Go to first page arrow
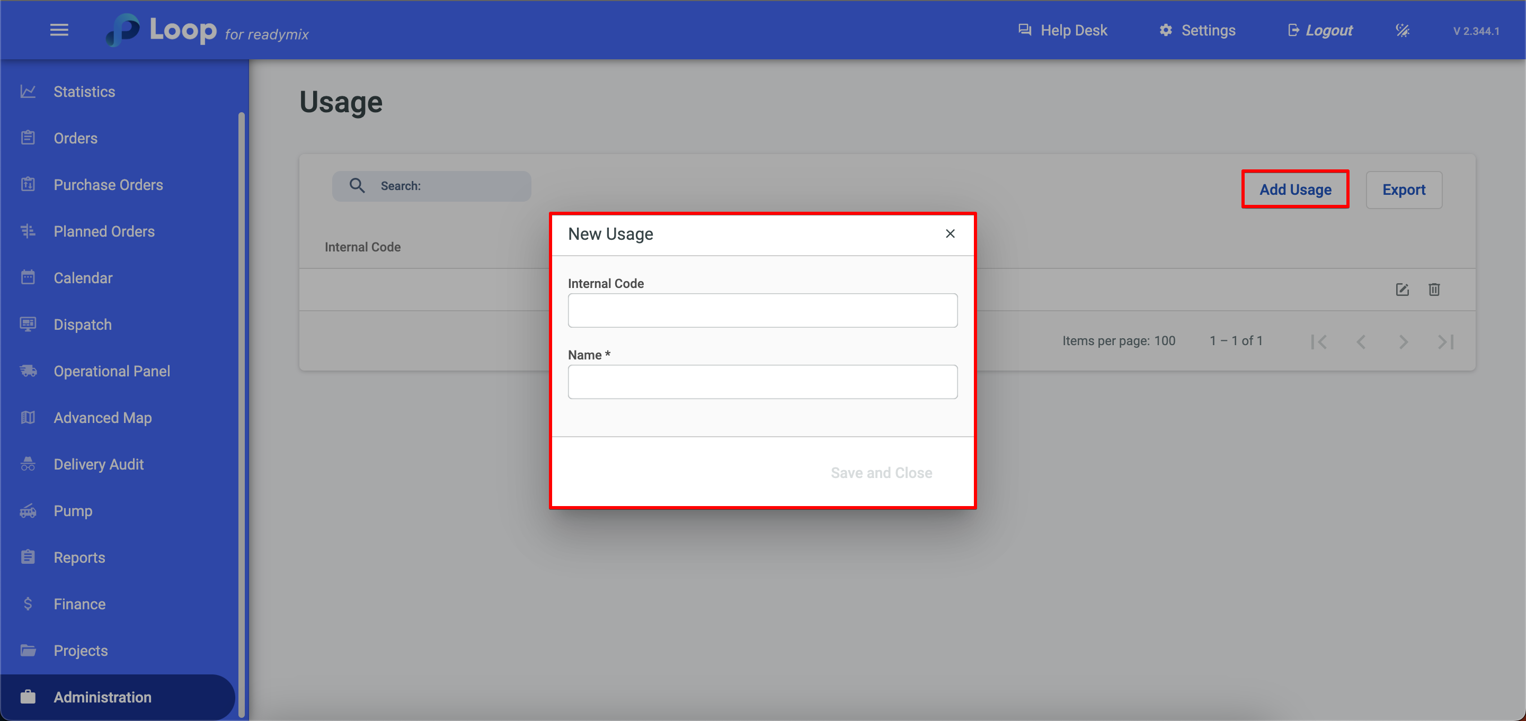This screenshot has height=721, width=1526. [1319, 341]
